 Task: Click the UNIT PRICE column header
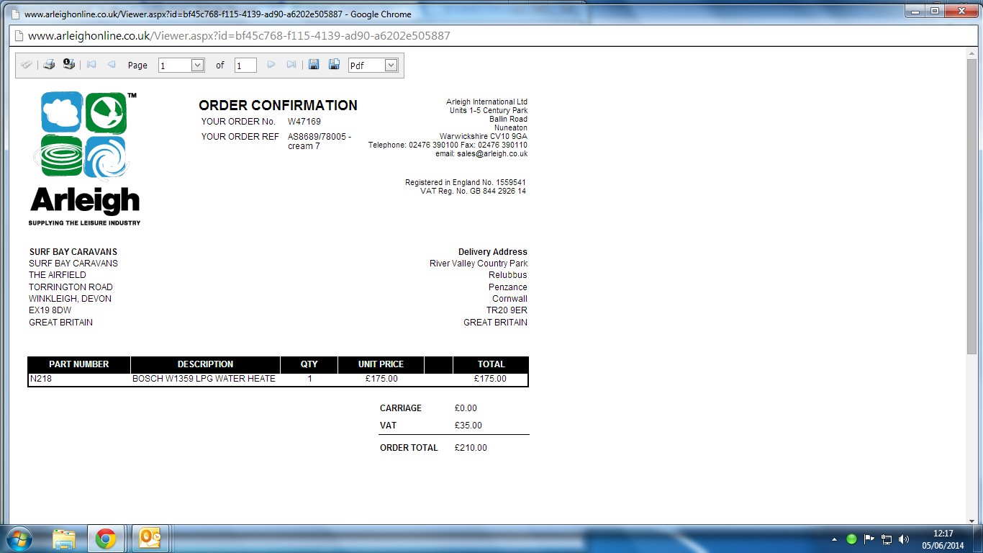coord(381,364)
